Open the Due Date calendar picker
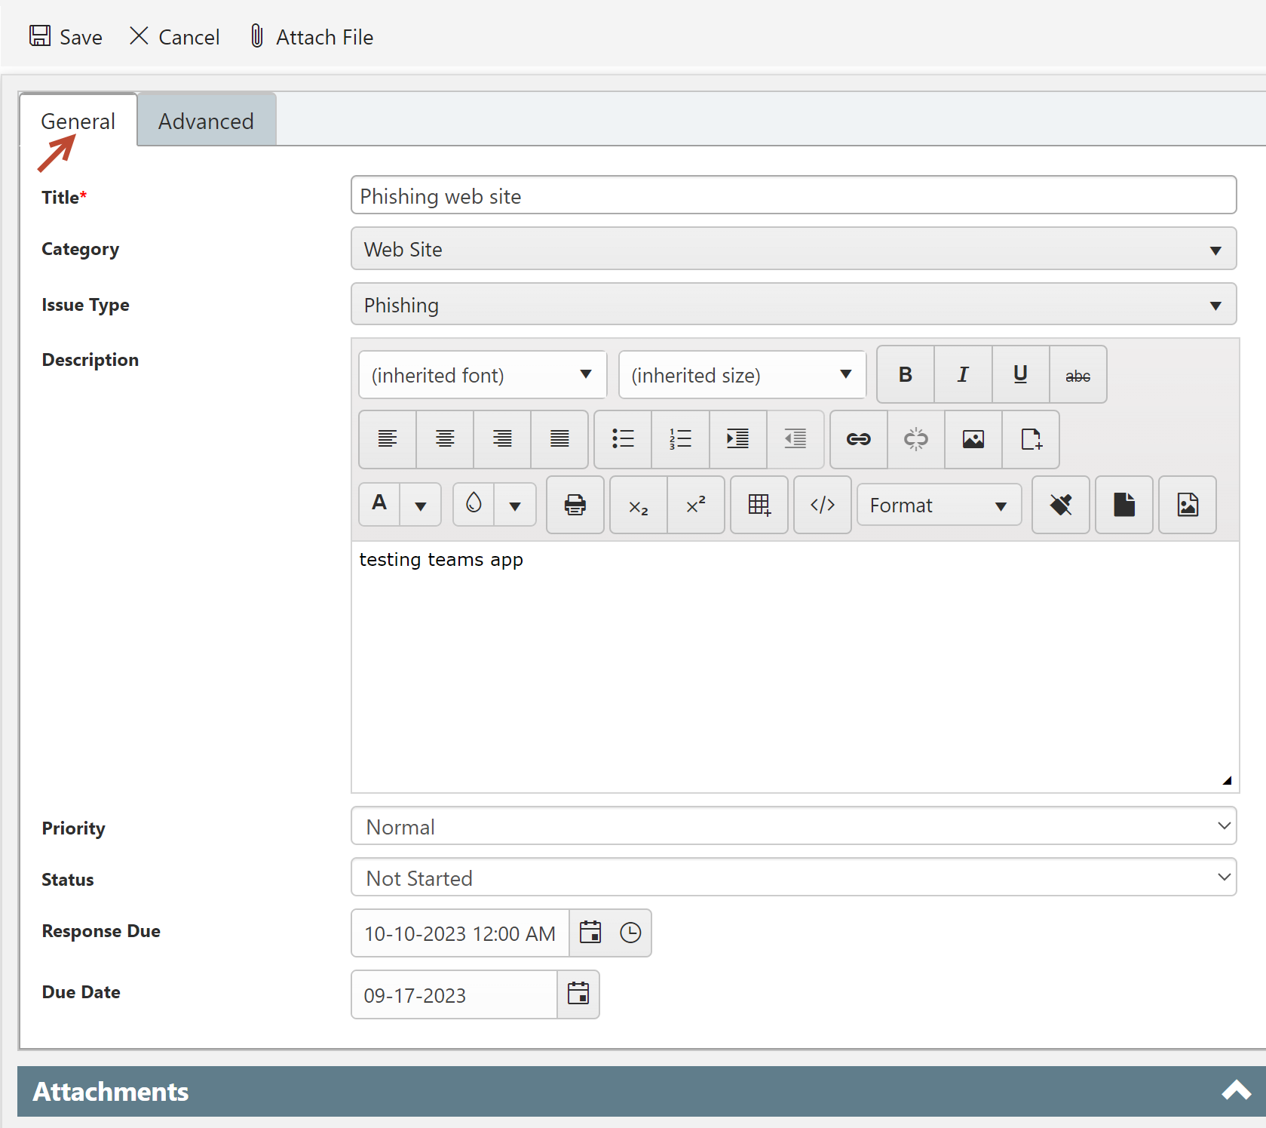The width and height of the screenshot is (1266, 1128). tap(578, 994)
